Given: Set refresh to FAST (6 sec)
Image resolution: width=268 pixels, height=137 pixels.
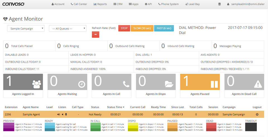Looking at the screenshot, I should (164, 28).
